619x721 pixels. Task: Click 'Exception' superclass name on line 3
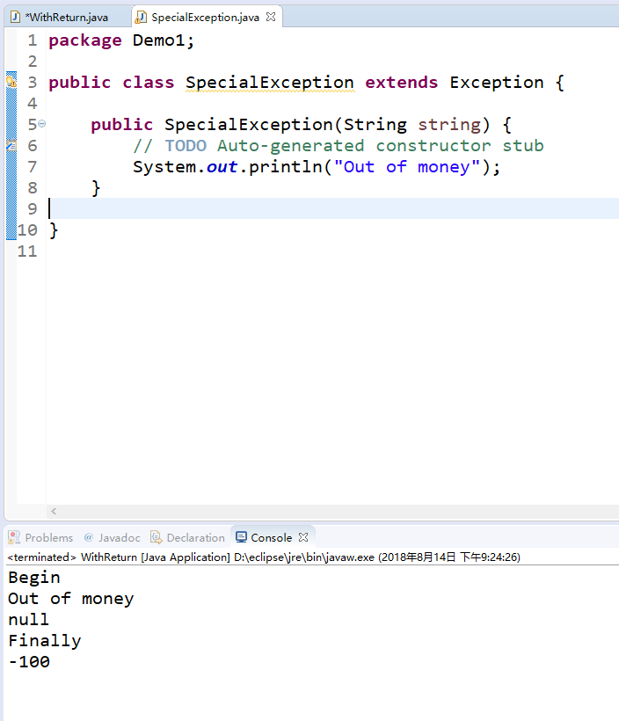click(497, 83)
